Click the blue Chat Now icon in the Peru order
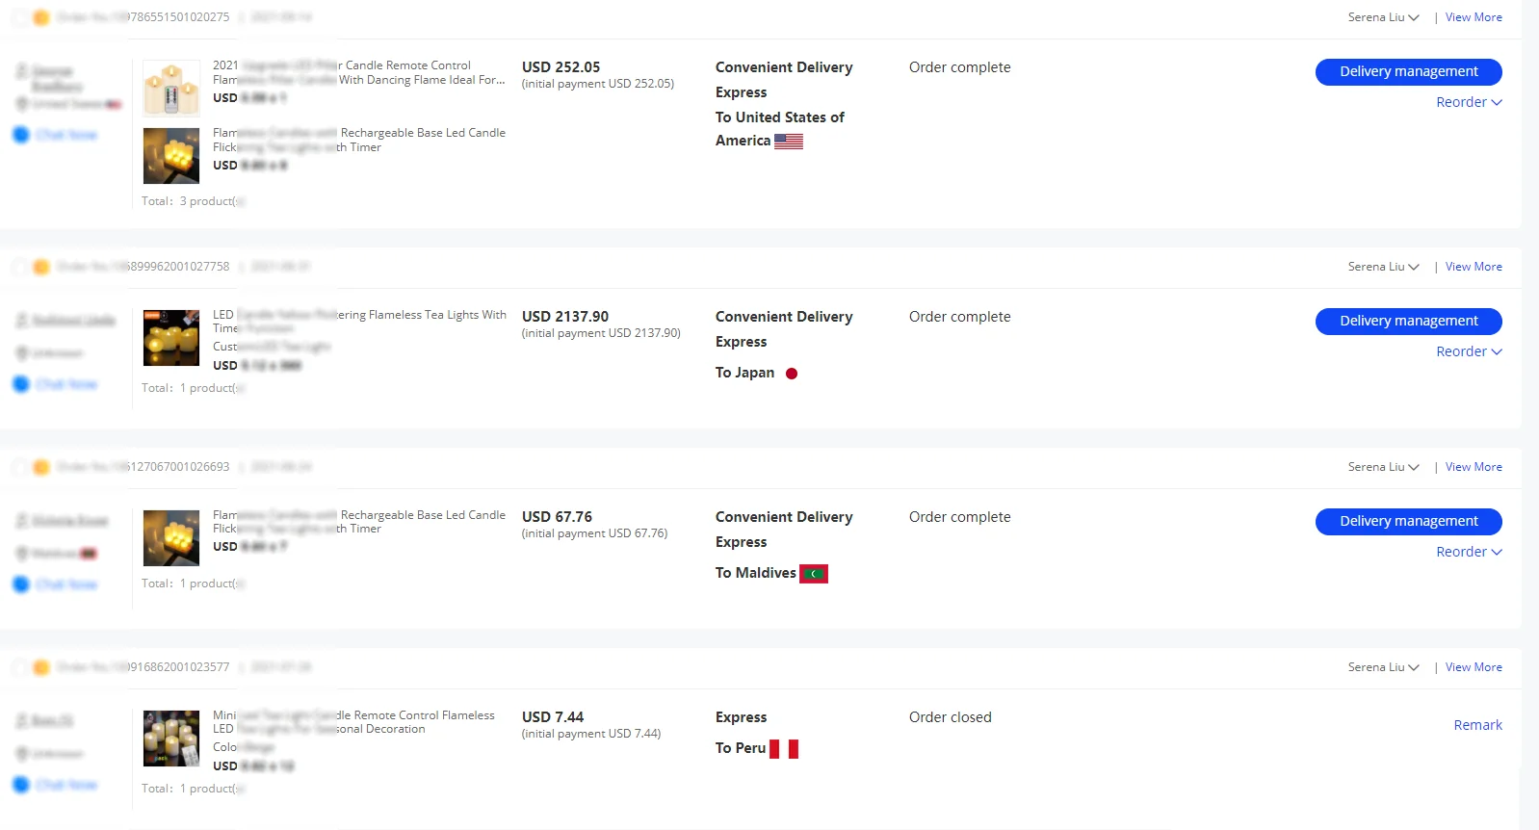Screen dimensions: 1539x830 click(x=21, y=785)
